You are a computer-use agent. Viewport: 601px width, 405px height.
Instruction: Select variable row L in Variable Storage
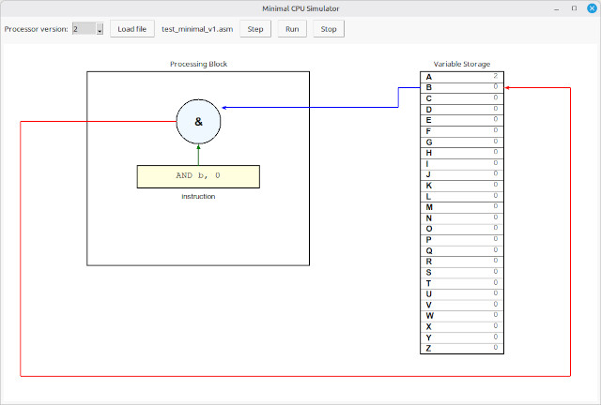(x=462, y=196)
